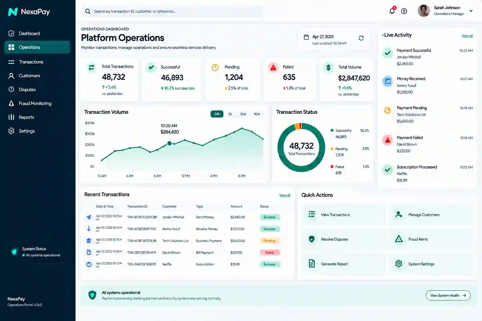The image size is (482, 321).
Task: Click transaction ID TXN-8F3A7D2E4C9B
Action: 142,217
